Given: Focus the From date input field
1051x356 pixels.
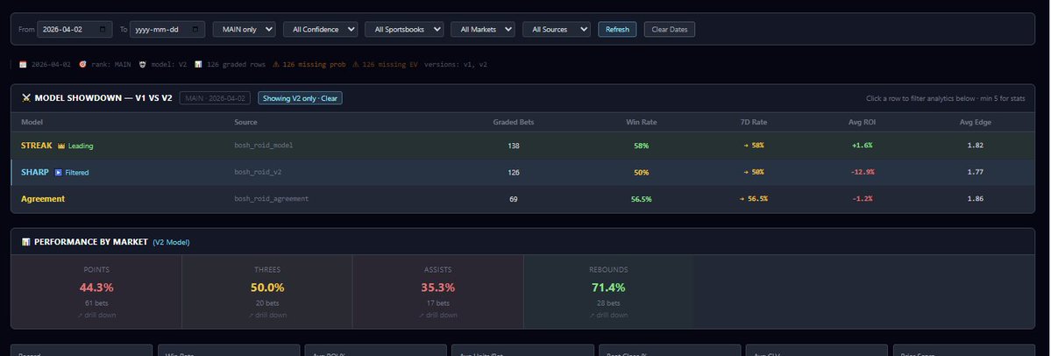Looking at the screenshot, I should [x=75, y=30].
